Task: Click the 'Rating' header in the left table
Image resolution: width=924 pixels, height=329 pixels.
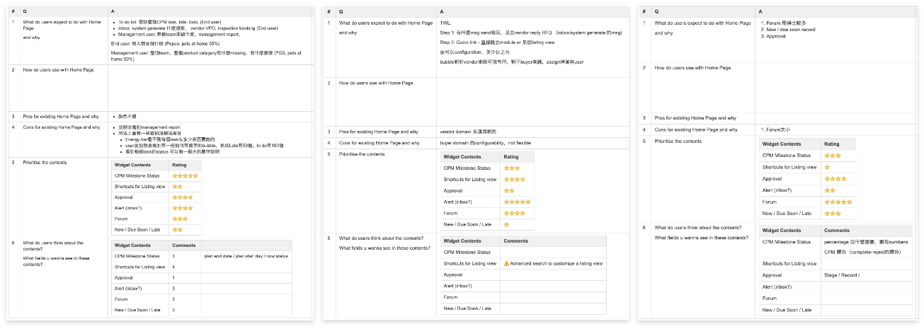Action: point(180,165)
